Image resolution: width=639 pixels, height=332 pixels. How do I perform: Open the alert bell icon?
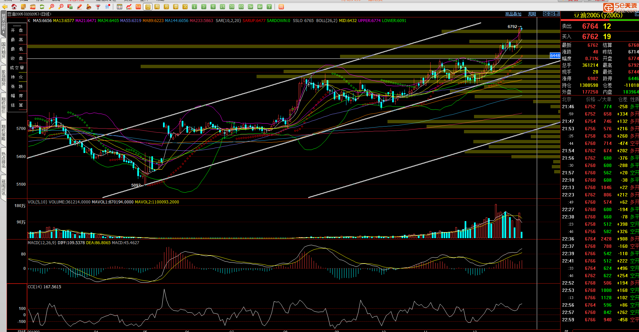89,7
